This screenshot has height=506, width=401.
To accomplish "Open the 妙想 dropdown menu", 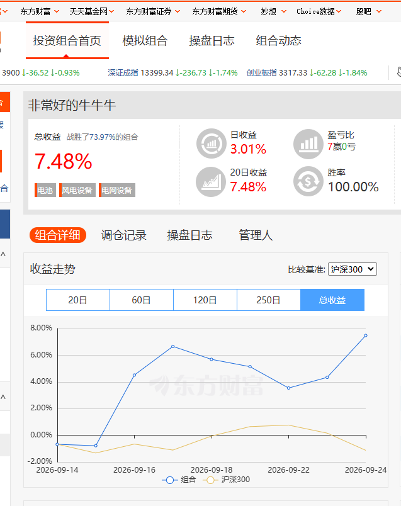I will point(273,11).
